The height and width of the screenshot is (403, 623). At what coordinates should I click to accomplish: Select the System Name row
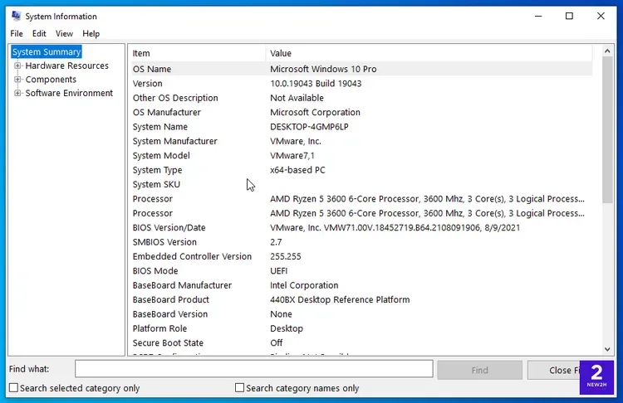[x=361, y=127]
